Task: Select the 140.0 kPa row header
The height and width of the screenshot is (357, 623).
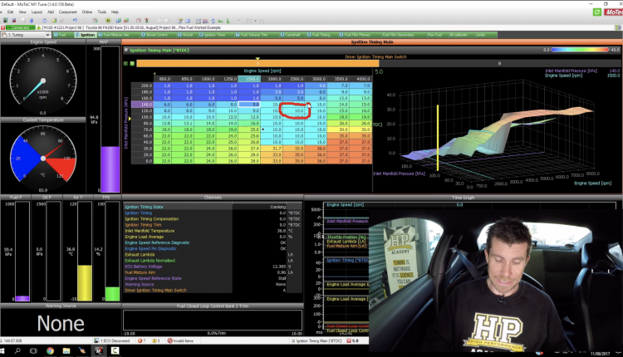Action: pos(146,104)
